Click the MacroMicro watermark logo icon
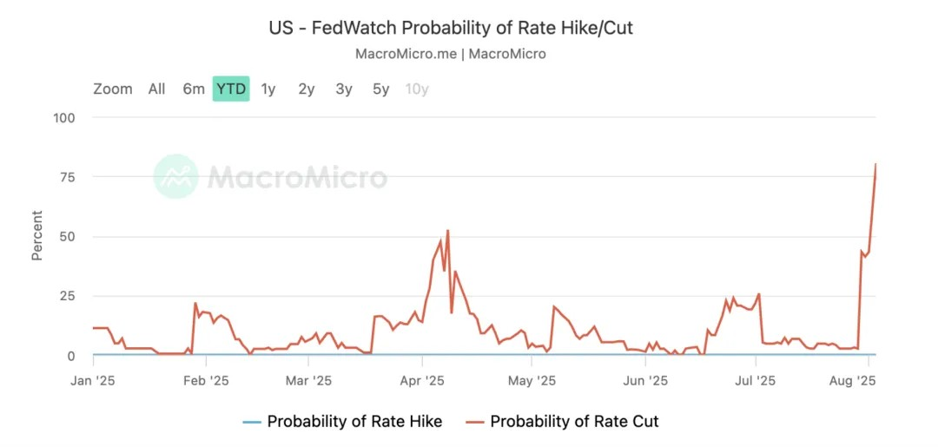The width and height of the screenshot is (938, 447). click(176, 176)
